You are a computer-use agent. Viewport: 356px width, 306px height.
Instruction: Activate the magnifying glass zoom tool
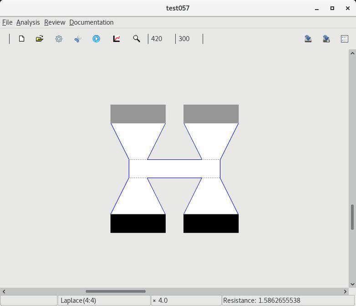[x=136, y=39]
